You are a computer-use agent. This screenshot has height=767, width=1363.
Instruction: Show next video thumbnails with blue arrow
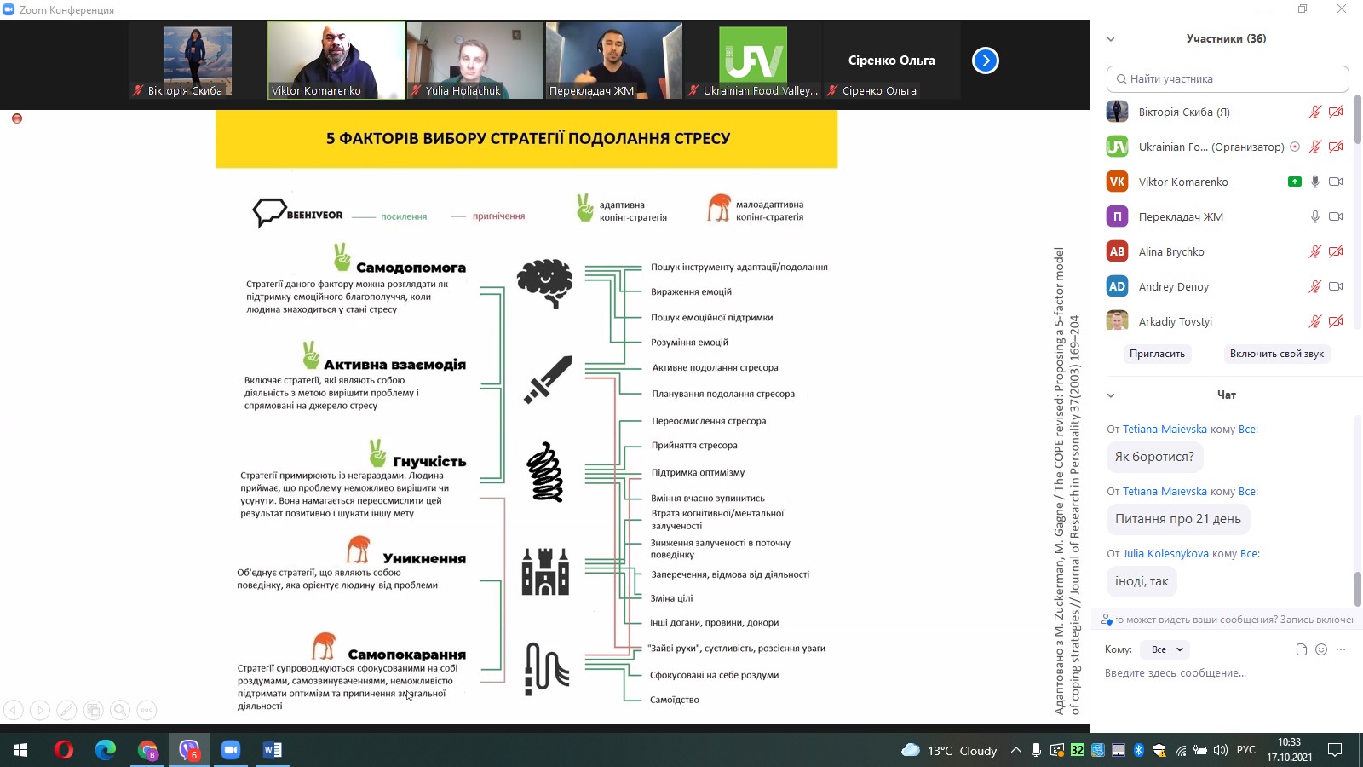point(986,61)
